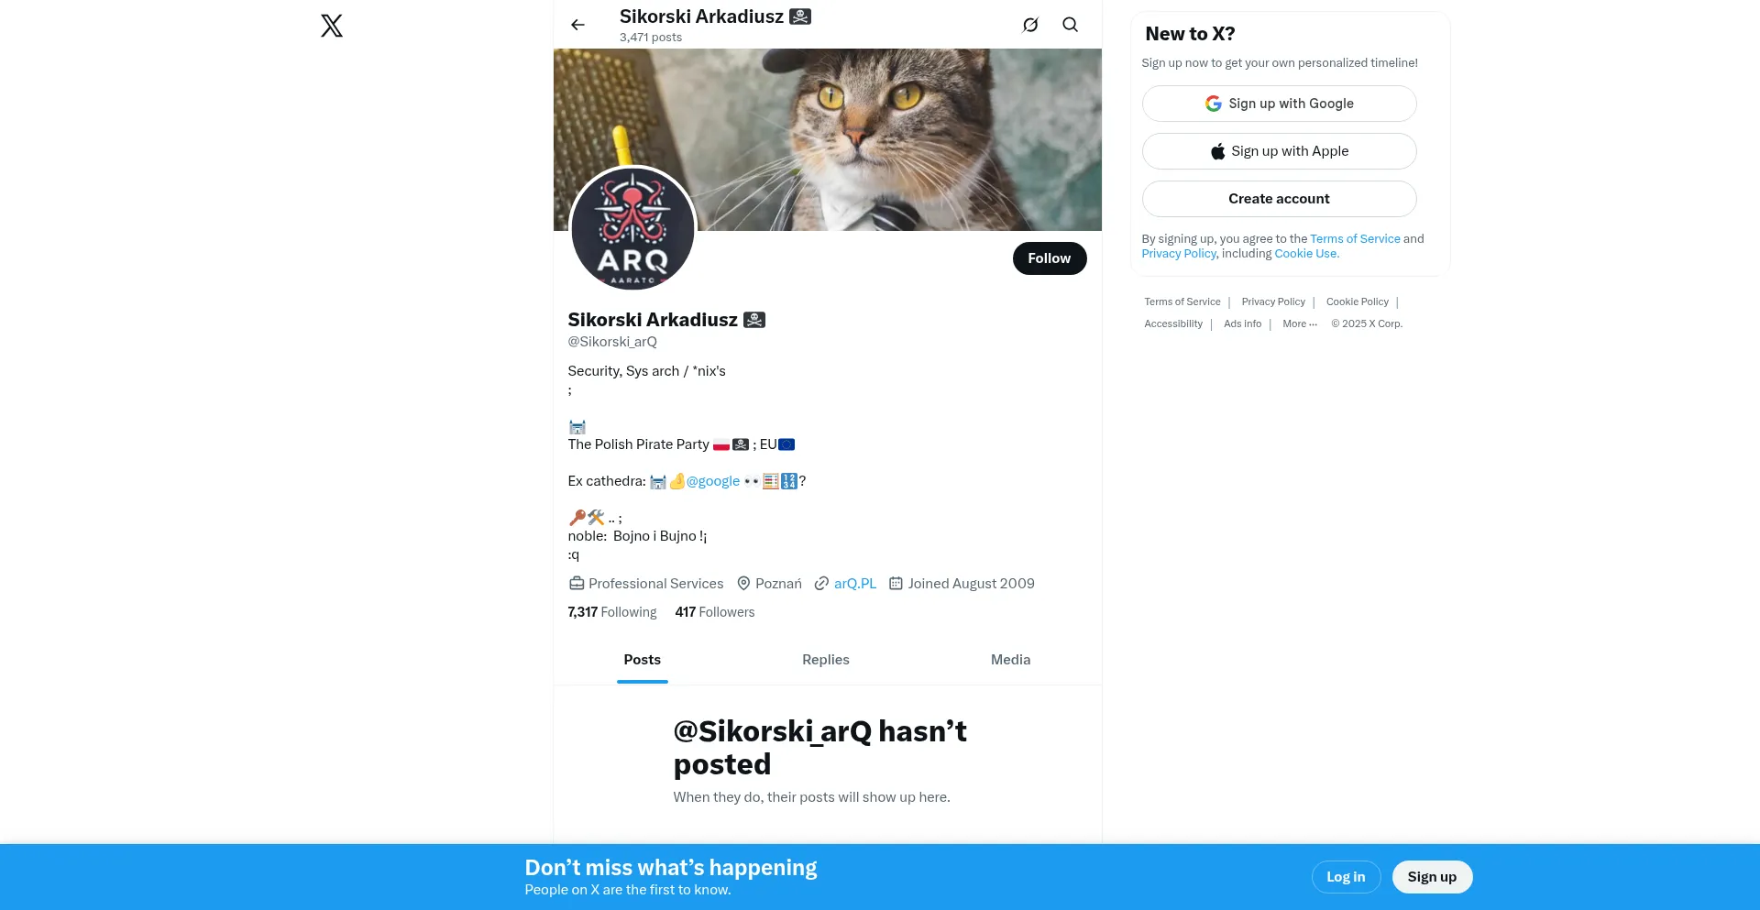1760x910 pixels.
Task: Switch to the Replies tab
Action: (x=826, y=660)
